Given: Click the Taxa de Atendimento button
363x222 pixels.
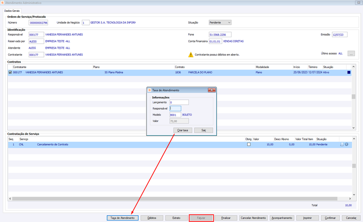Looking at the screenshot, I should [x=123, y=218].
